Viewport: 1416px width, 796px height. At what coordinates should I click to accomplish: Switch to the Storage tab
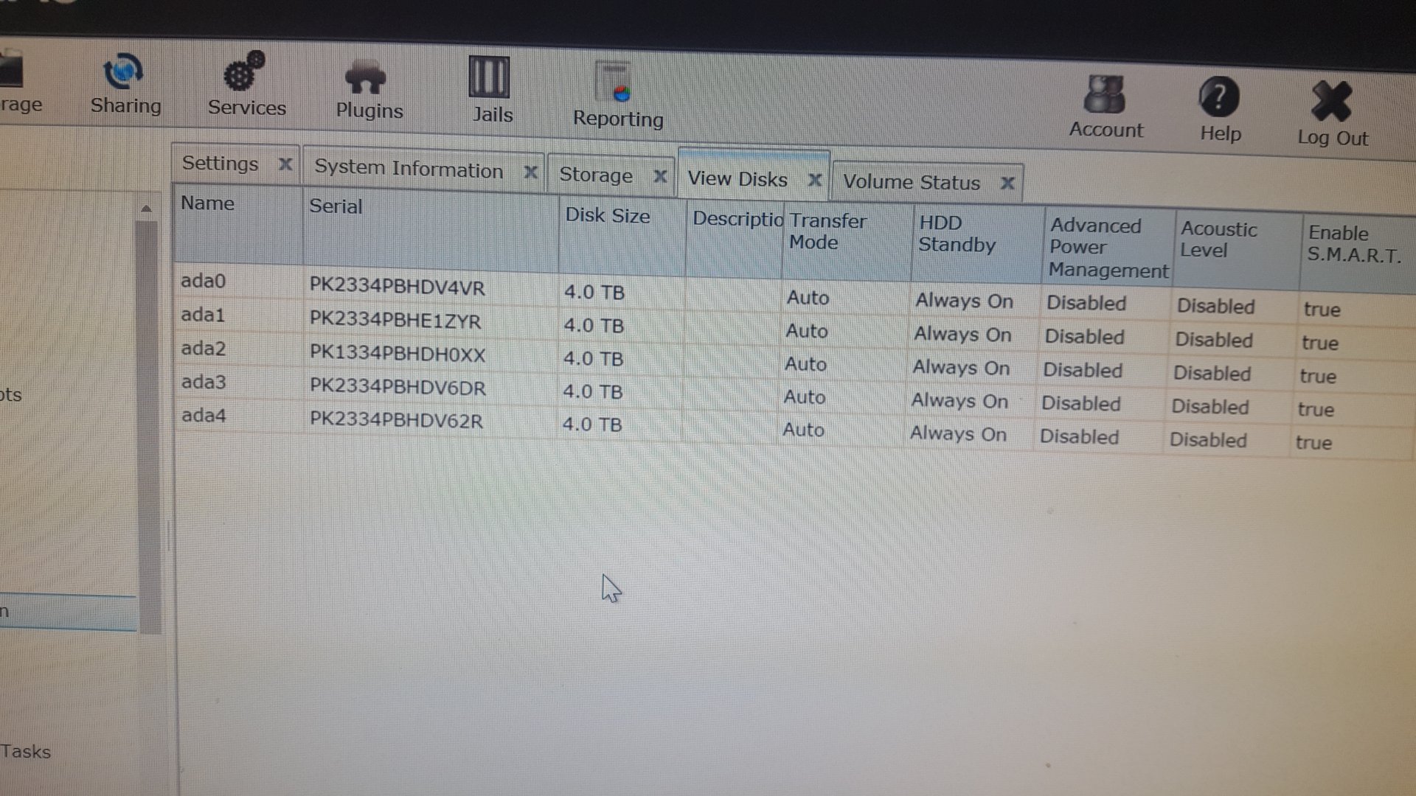click(596, 175)
